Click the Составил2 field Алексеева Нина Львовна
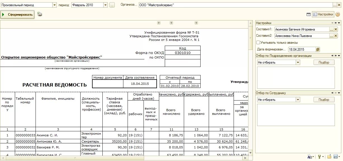Viewport: 343px width, 161px height. point(302,36)
